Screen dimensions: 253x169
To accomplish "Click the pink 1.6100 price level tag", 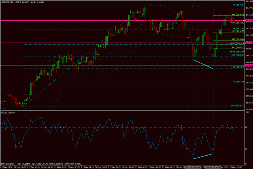I will coord(249,43).
